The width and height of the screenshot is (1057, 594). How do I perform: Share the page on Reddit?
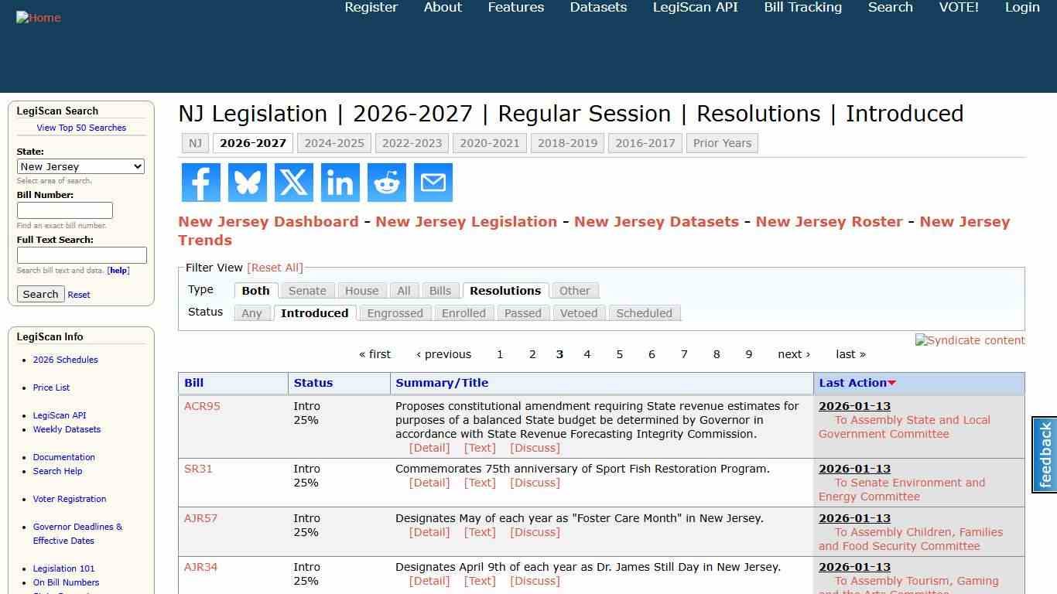point(386,183)
